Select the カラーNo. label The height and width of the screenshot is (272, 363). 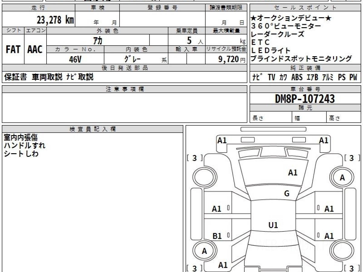76,49
